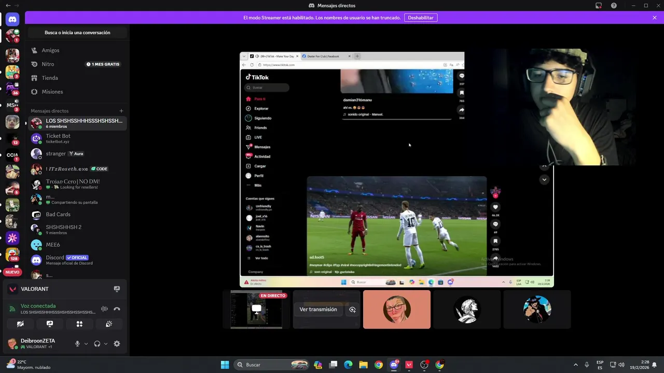Open Windows Start menu
The width and height of the screenshot is (664, 373).
pyautogui.click(x=225, y=365)
